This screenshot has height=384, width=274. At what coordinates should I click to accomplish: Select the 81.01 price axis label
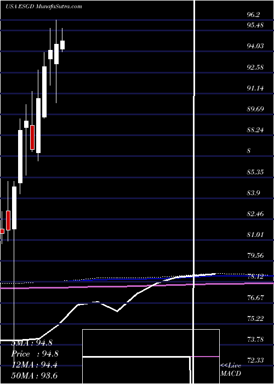[x=255, y=235]
